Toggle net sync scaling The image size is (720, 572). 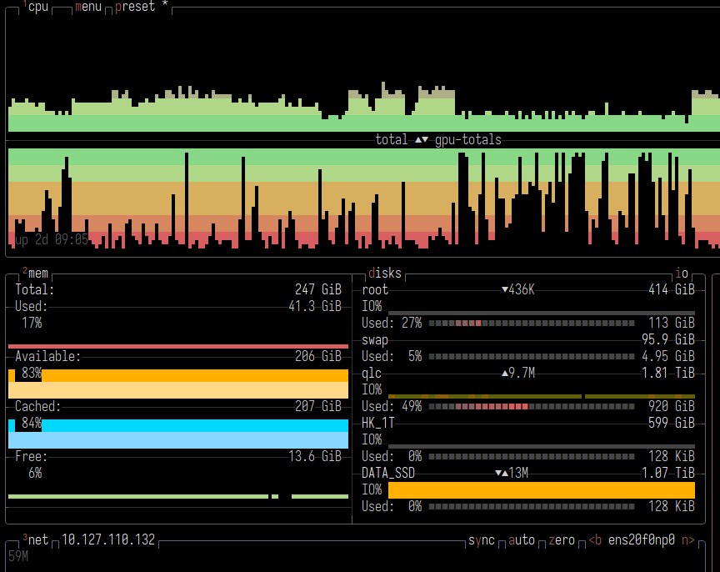coord(482,540)
